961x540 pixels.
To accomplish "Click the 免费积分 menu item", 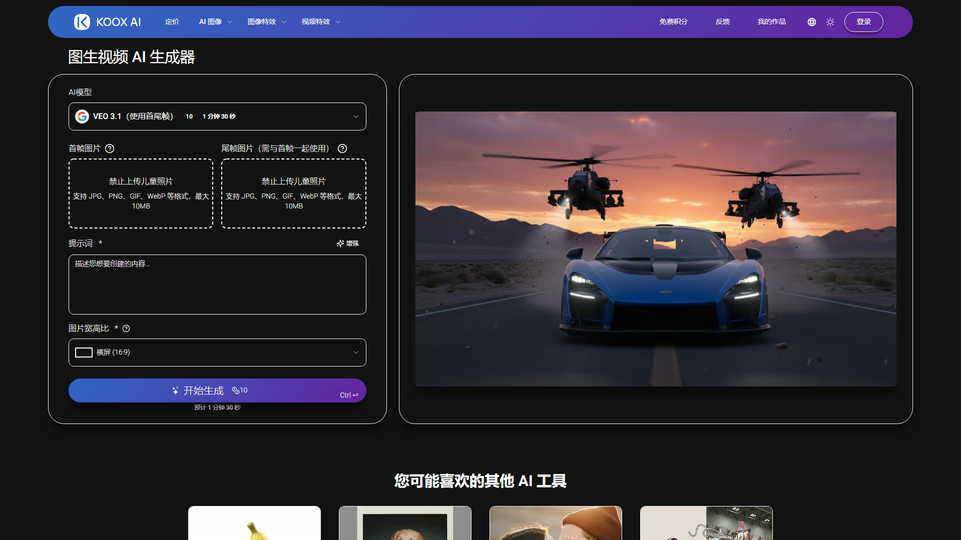I will point(673,21).
